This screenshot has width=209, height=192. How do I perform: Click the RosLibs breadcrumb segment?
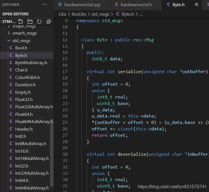click(x=79, y=14)
